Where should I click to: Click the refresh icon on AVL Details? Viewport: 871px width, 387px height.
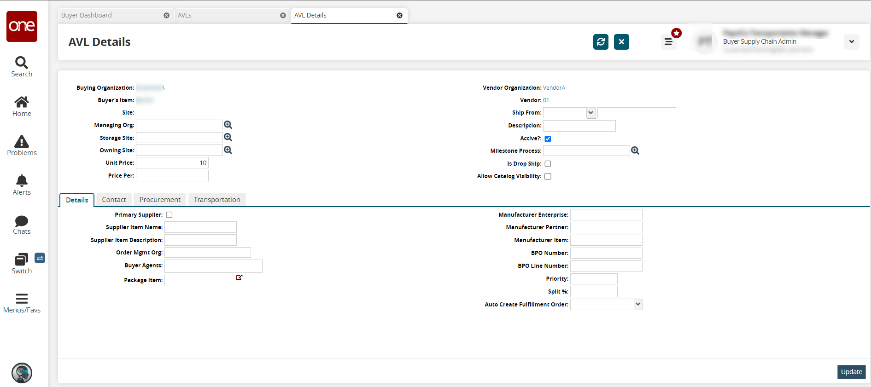point(601,42)
